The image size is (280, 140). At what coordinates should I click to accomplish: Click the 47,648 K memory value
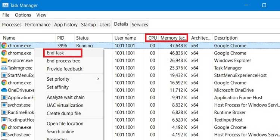(178, 46)
